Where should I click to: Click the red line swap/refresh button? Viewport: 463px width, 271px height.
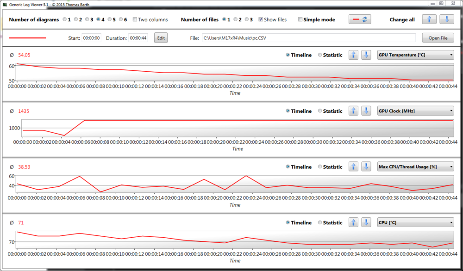click(360, 19)
